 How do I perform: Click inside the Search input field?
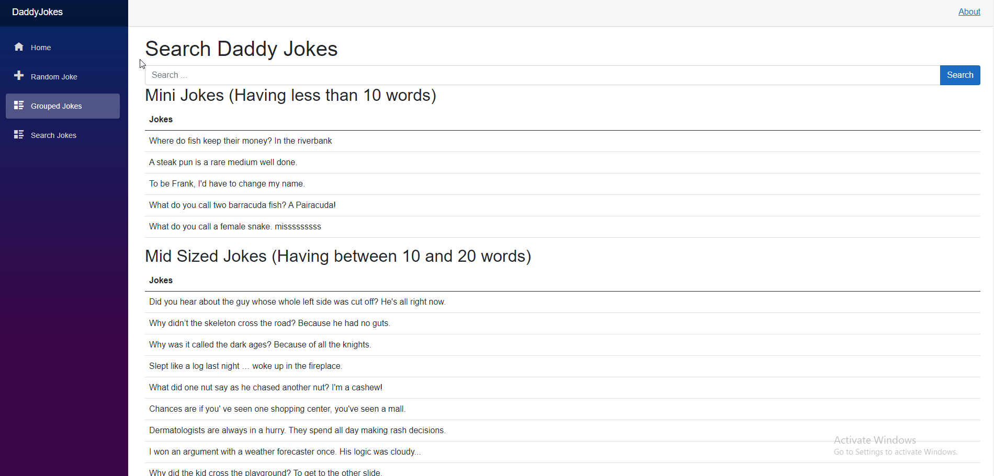pyautogui.click(x=523, y=75)
